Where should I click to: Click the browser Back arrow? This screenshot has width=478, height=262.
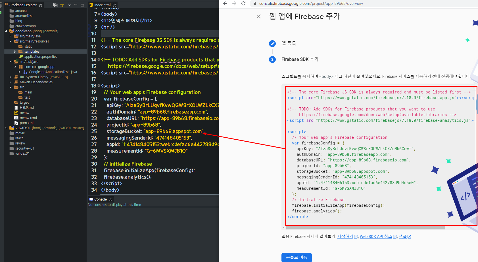225,3
